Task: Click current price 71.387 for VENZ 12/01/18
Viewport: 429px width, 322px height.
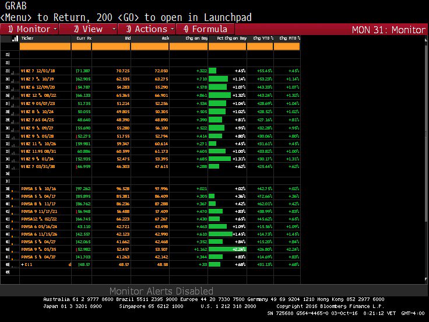Action: coord(83,71)
